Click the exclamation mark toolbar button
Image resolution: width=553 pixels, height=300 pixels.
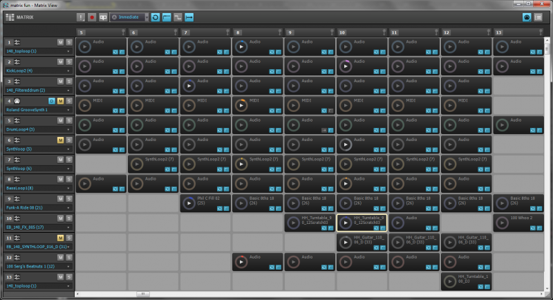point(81,17)
